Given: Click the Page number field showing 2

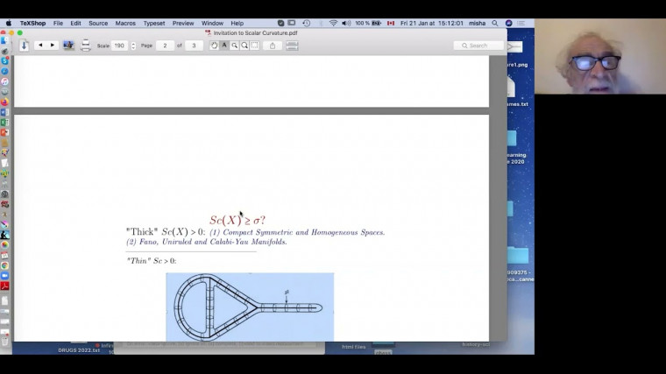Looking at the screenshot, I should click(165, 46).
